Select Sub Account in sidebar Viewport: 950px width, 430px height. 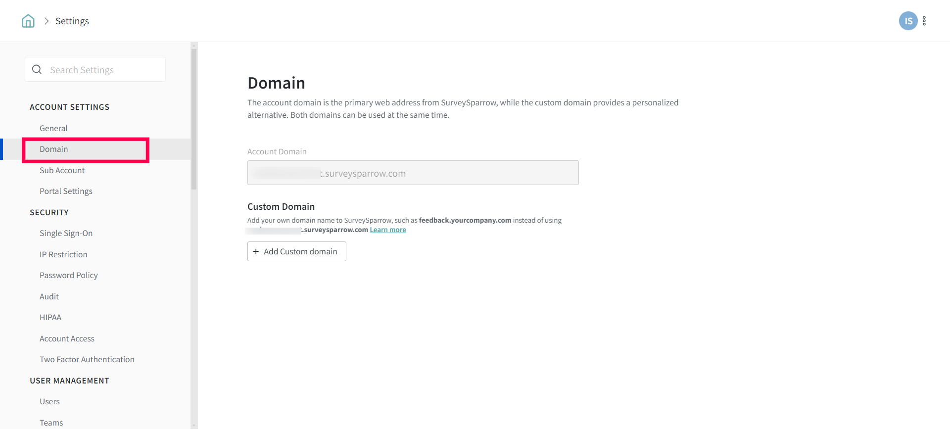click(62, 170)
